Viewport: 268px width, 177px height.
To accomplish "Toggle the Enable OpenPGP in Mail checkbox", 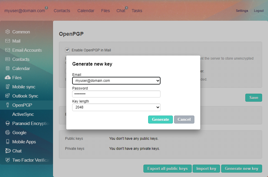I will [67, 50].
